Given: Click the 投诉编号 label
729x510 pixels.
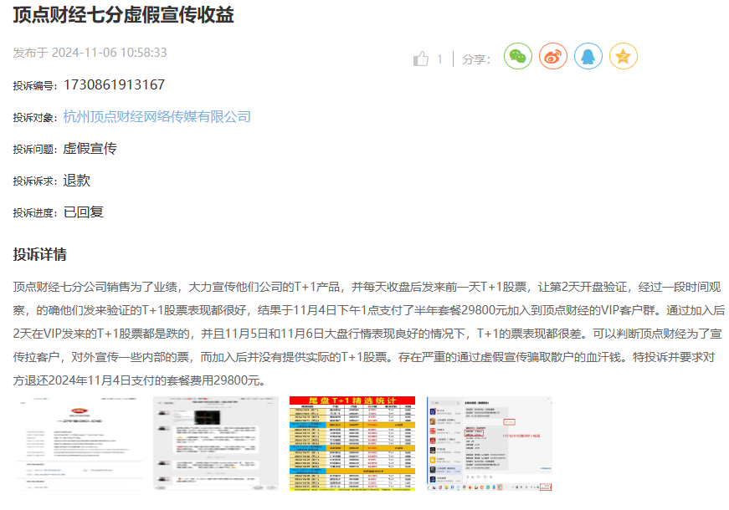Looking at the screenshot, I should tap(35, 86).
